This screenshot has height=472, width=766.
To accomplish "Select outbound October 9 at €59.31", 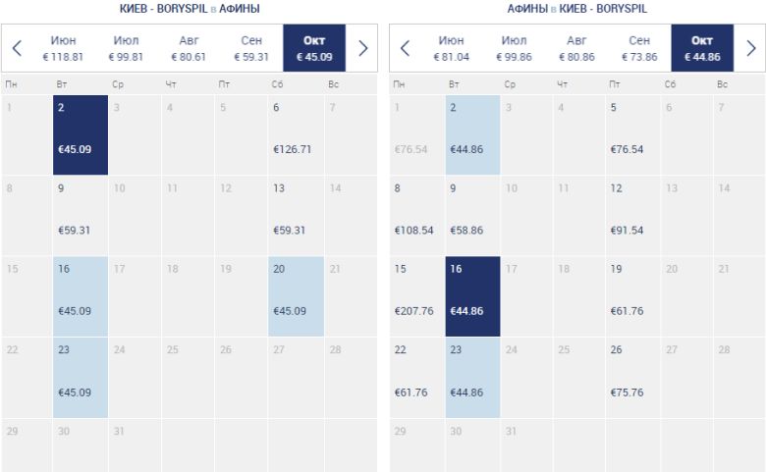I will tap(81, 216).
